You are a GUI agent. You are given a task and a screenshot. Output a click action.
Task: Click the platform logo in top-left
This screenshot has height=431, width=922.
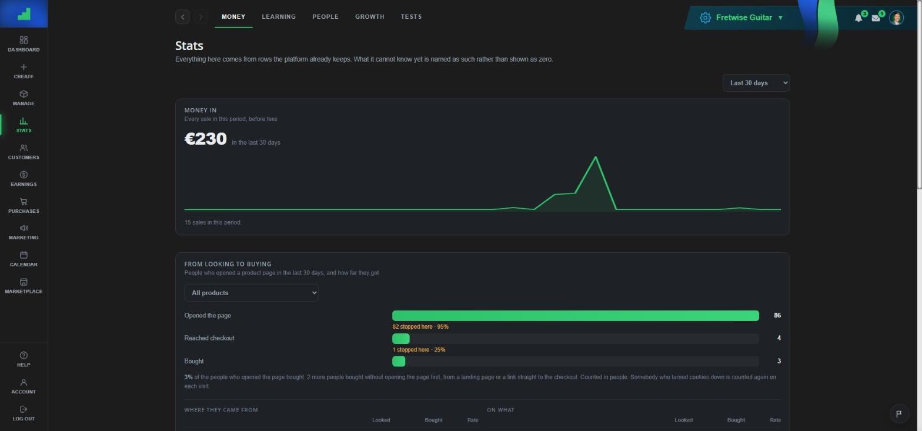24,14
